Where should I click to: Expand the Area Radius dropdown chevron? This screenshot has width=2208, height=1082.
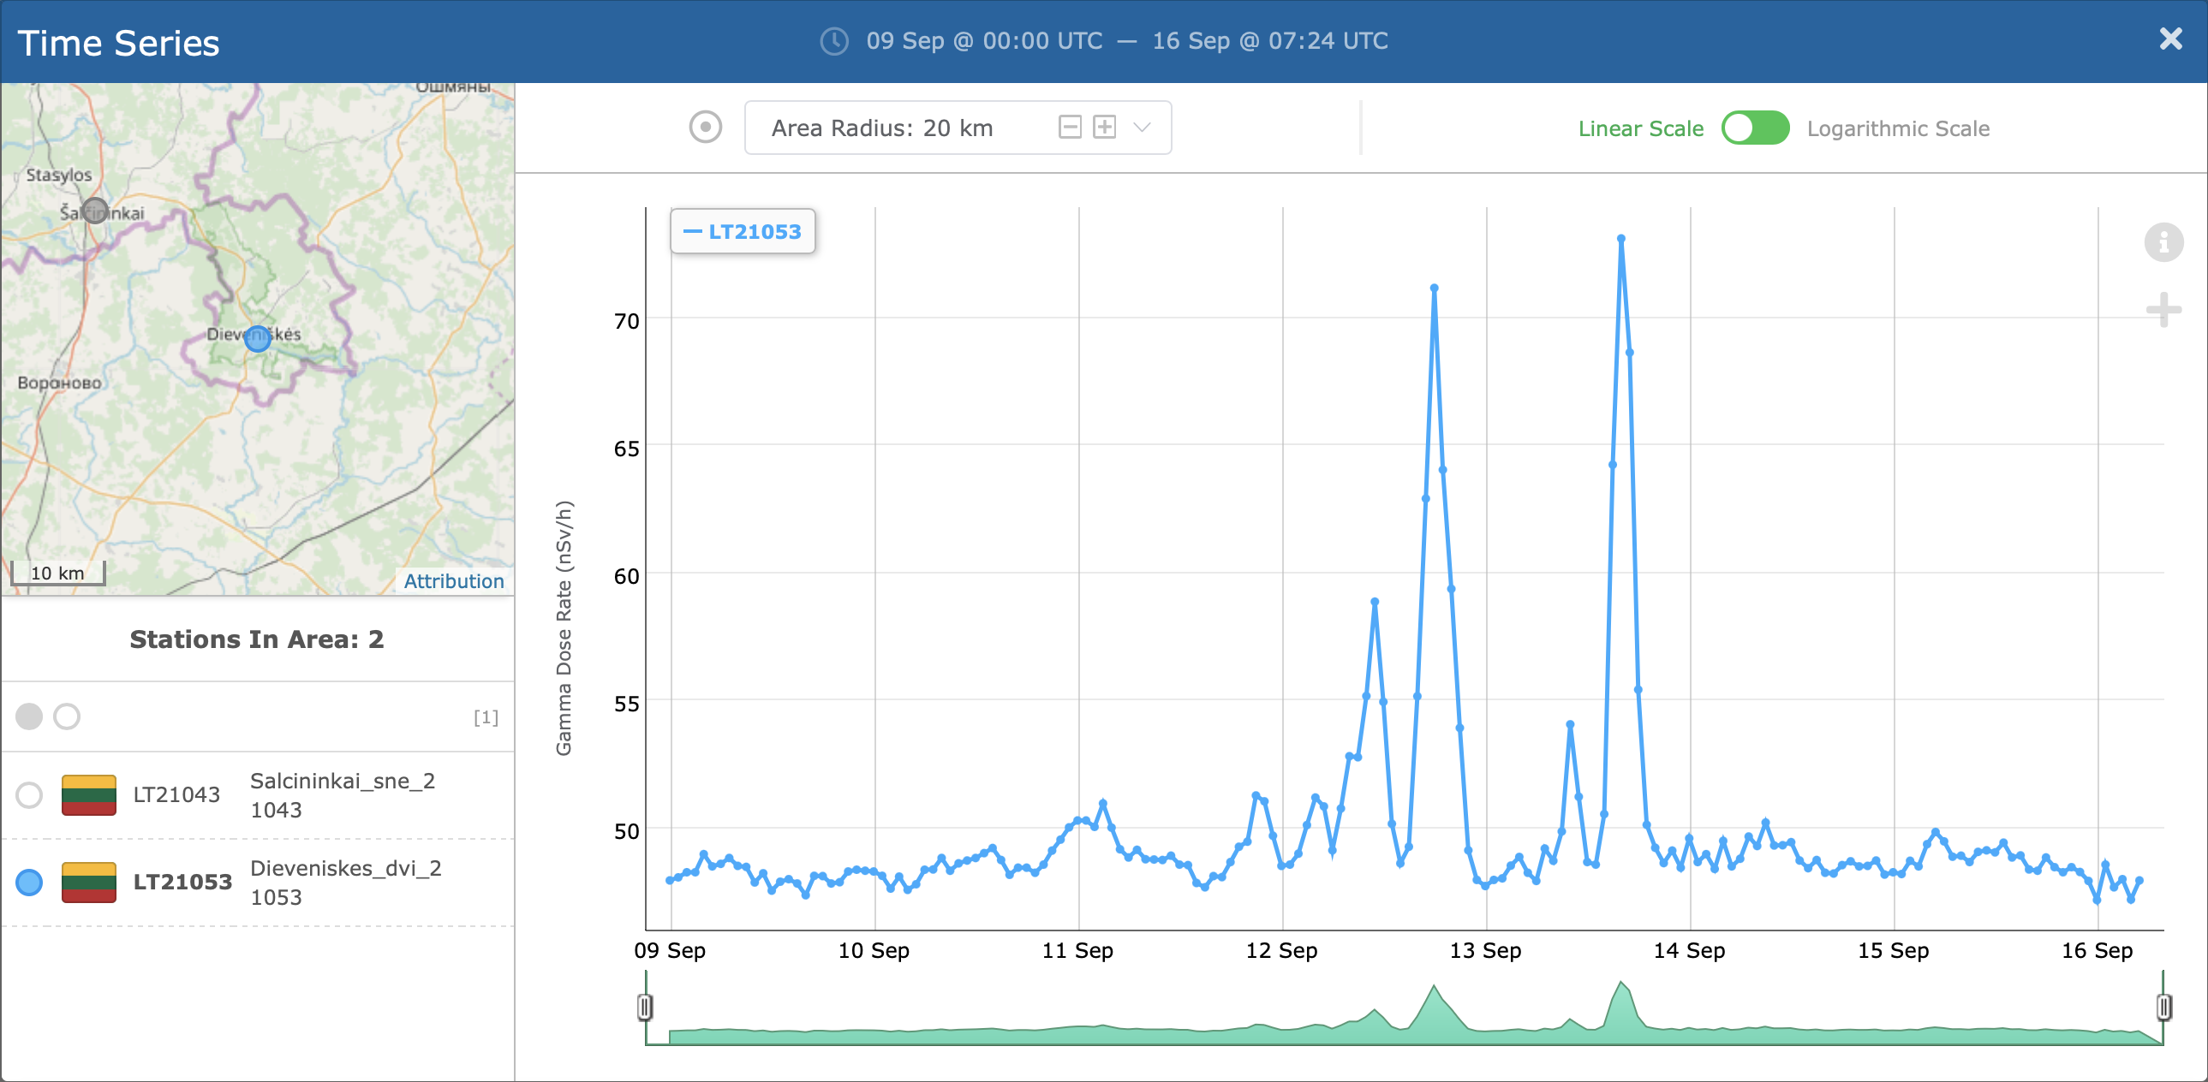coord(1142,128)
